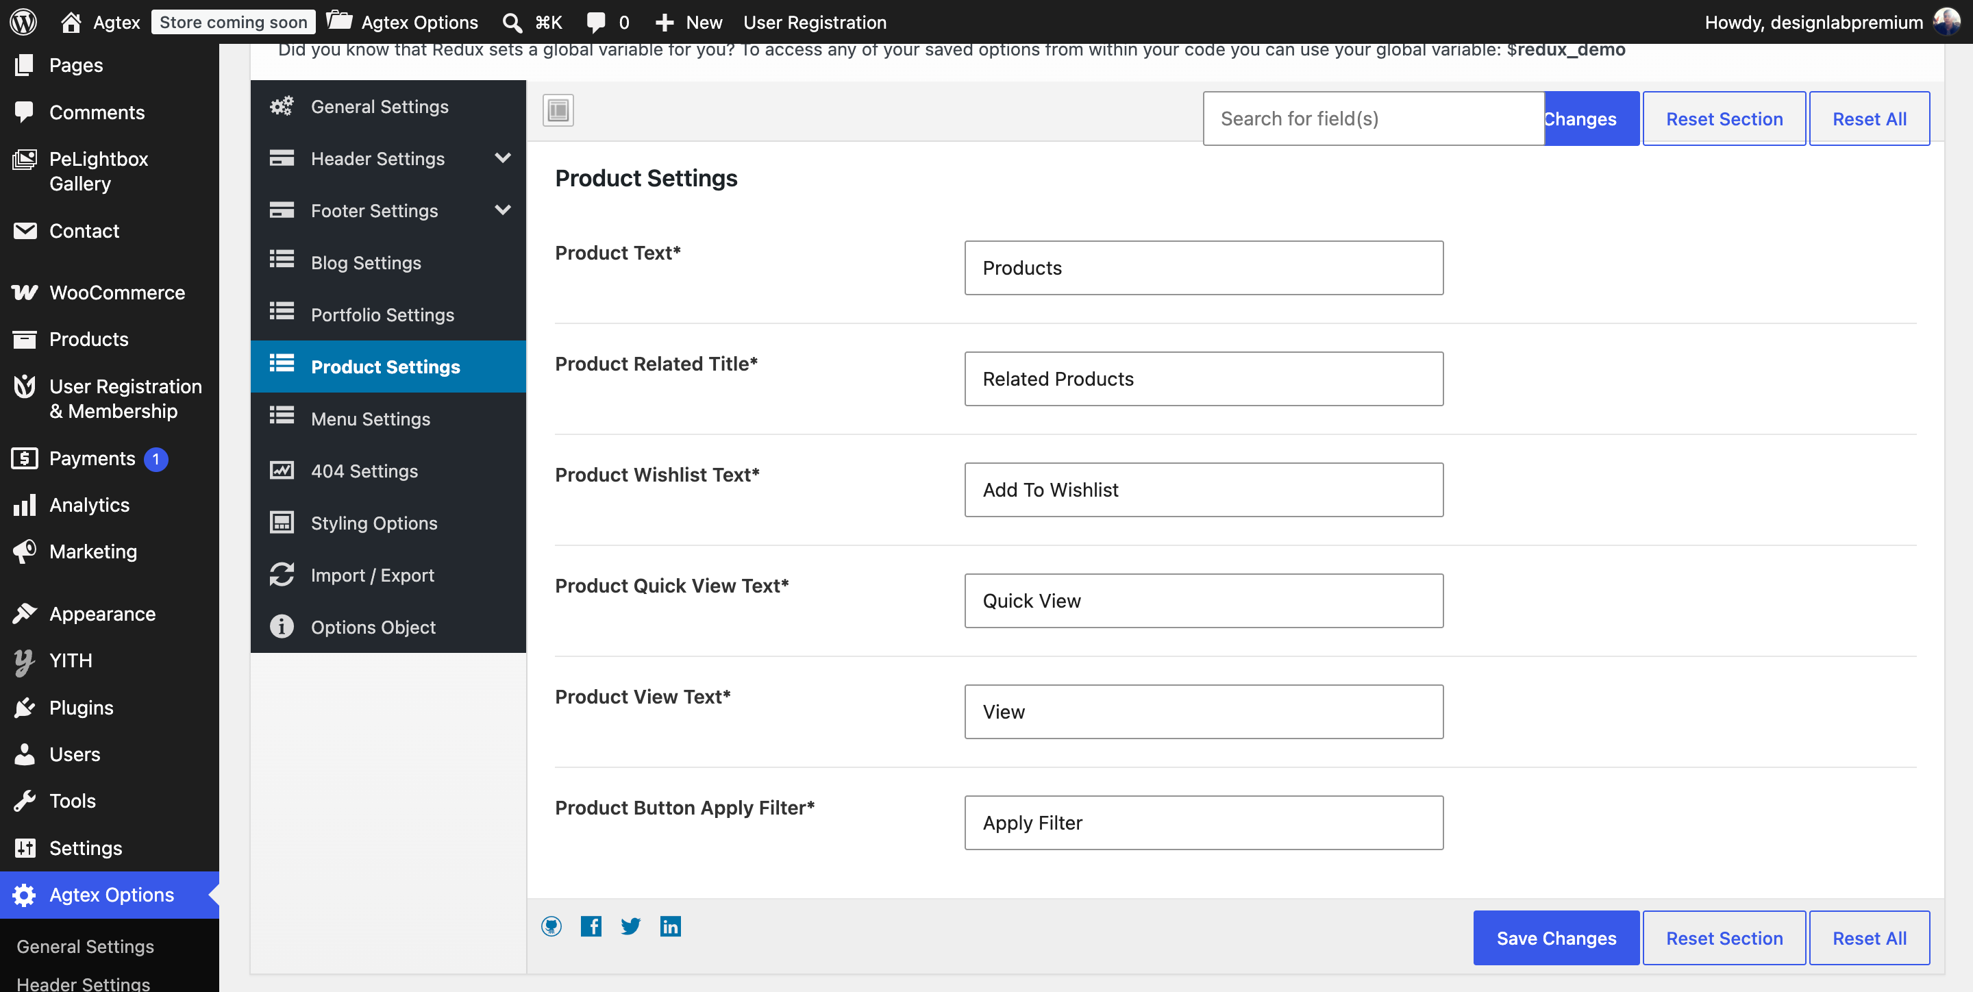Open 404 Settings section
The width and height of the screenshot is (1973, 992).
pyautogui.click(x=388, y=471)
